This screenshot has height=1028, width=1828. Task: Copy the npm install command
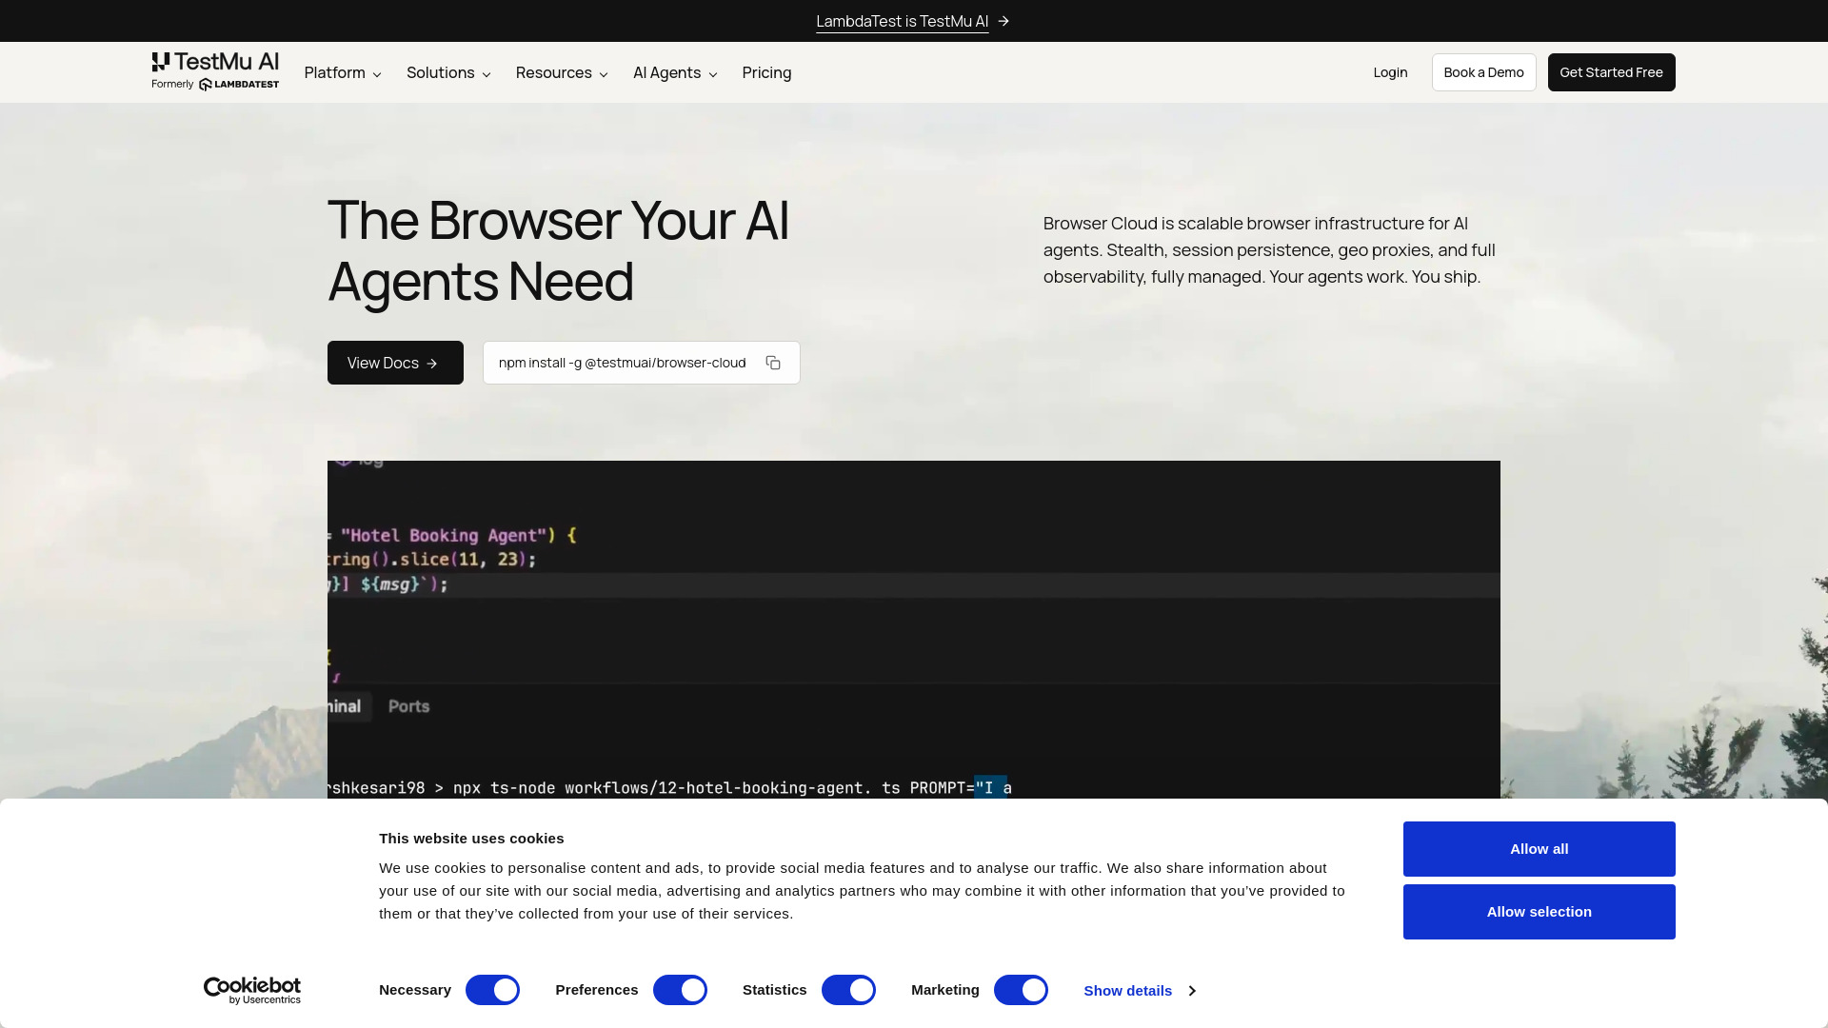773,363
